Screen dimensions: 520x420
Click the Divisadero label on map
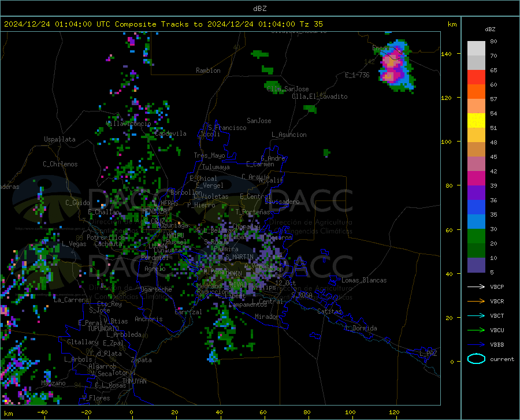(x=282, y=202)
